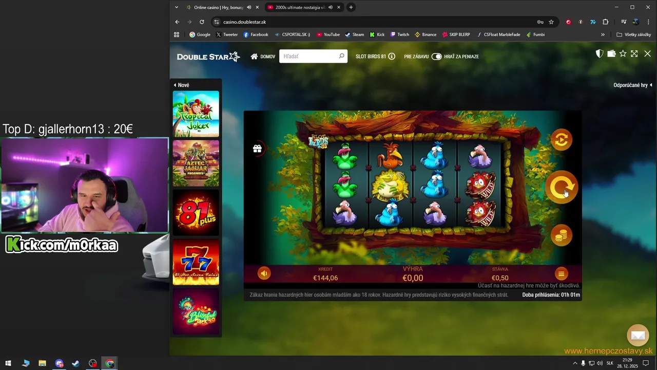
Task: Enter fullscreen with the expand arrows icon
Action: tap(634, 54)
